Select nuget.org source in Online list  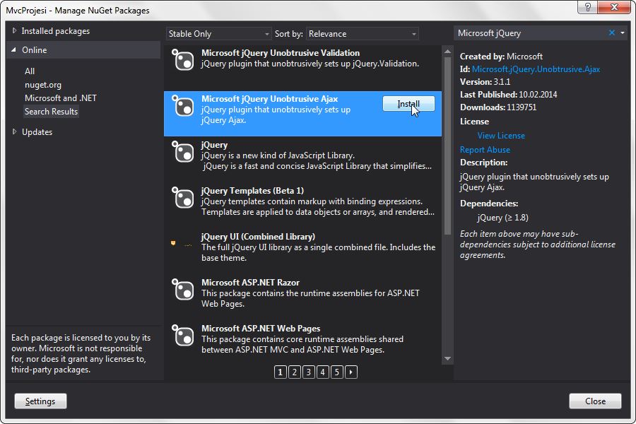(x=43, y=85)
